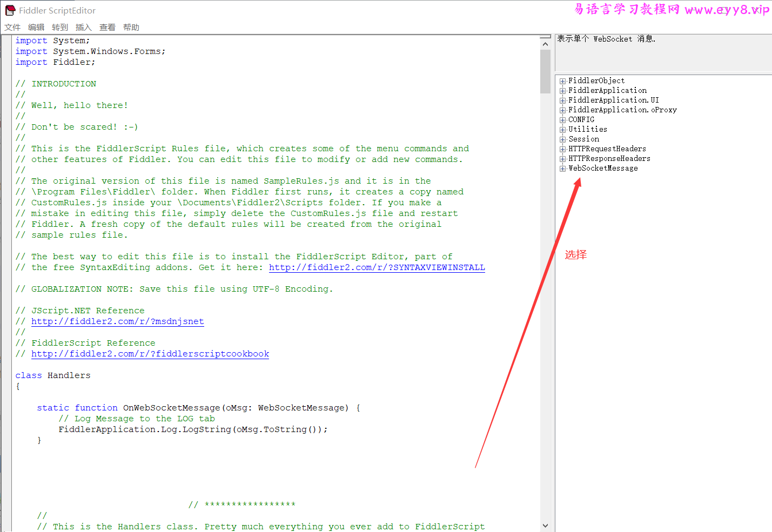
Task: Click the OnWebSocketMessage function declaration
Action: (x=198, y=408)
